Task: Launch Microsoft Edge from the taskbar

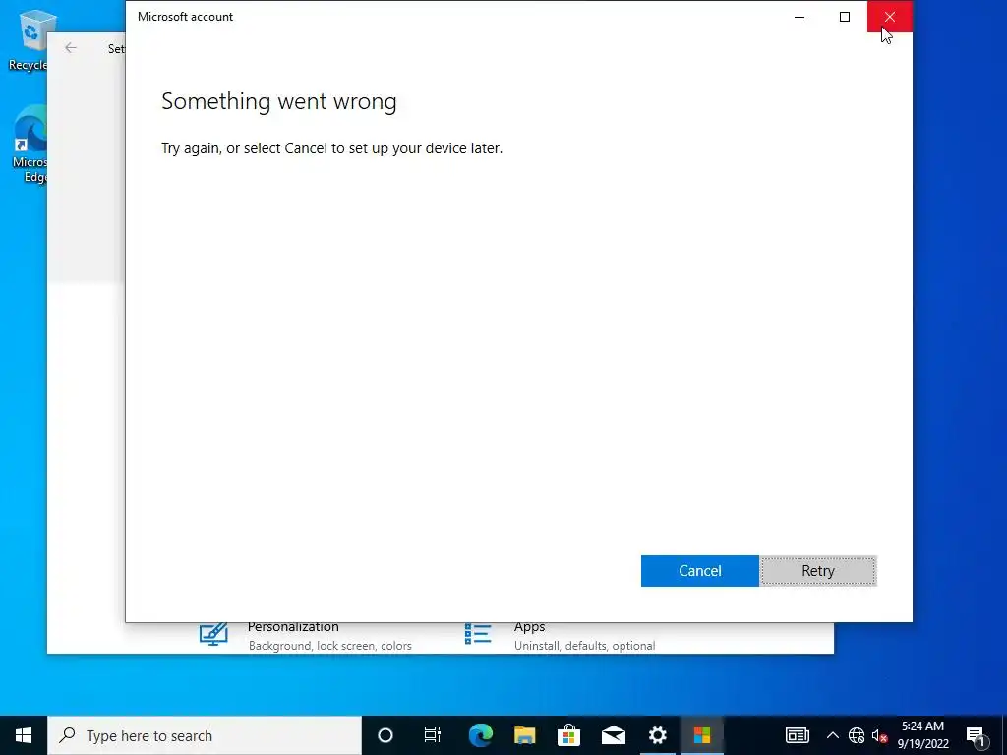Action: tap(480, 735)
